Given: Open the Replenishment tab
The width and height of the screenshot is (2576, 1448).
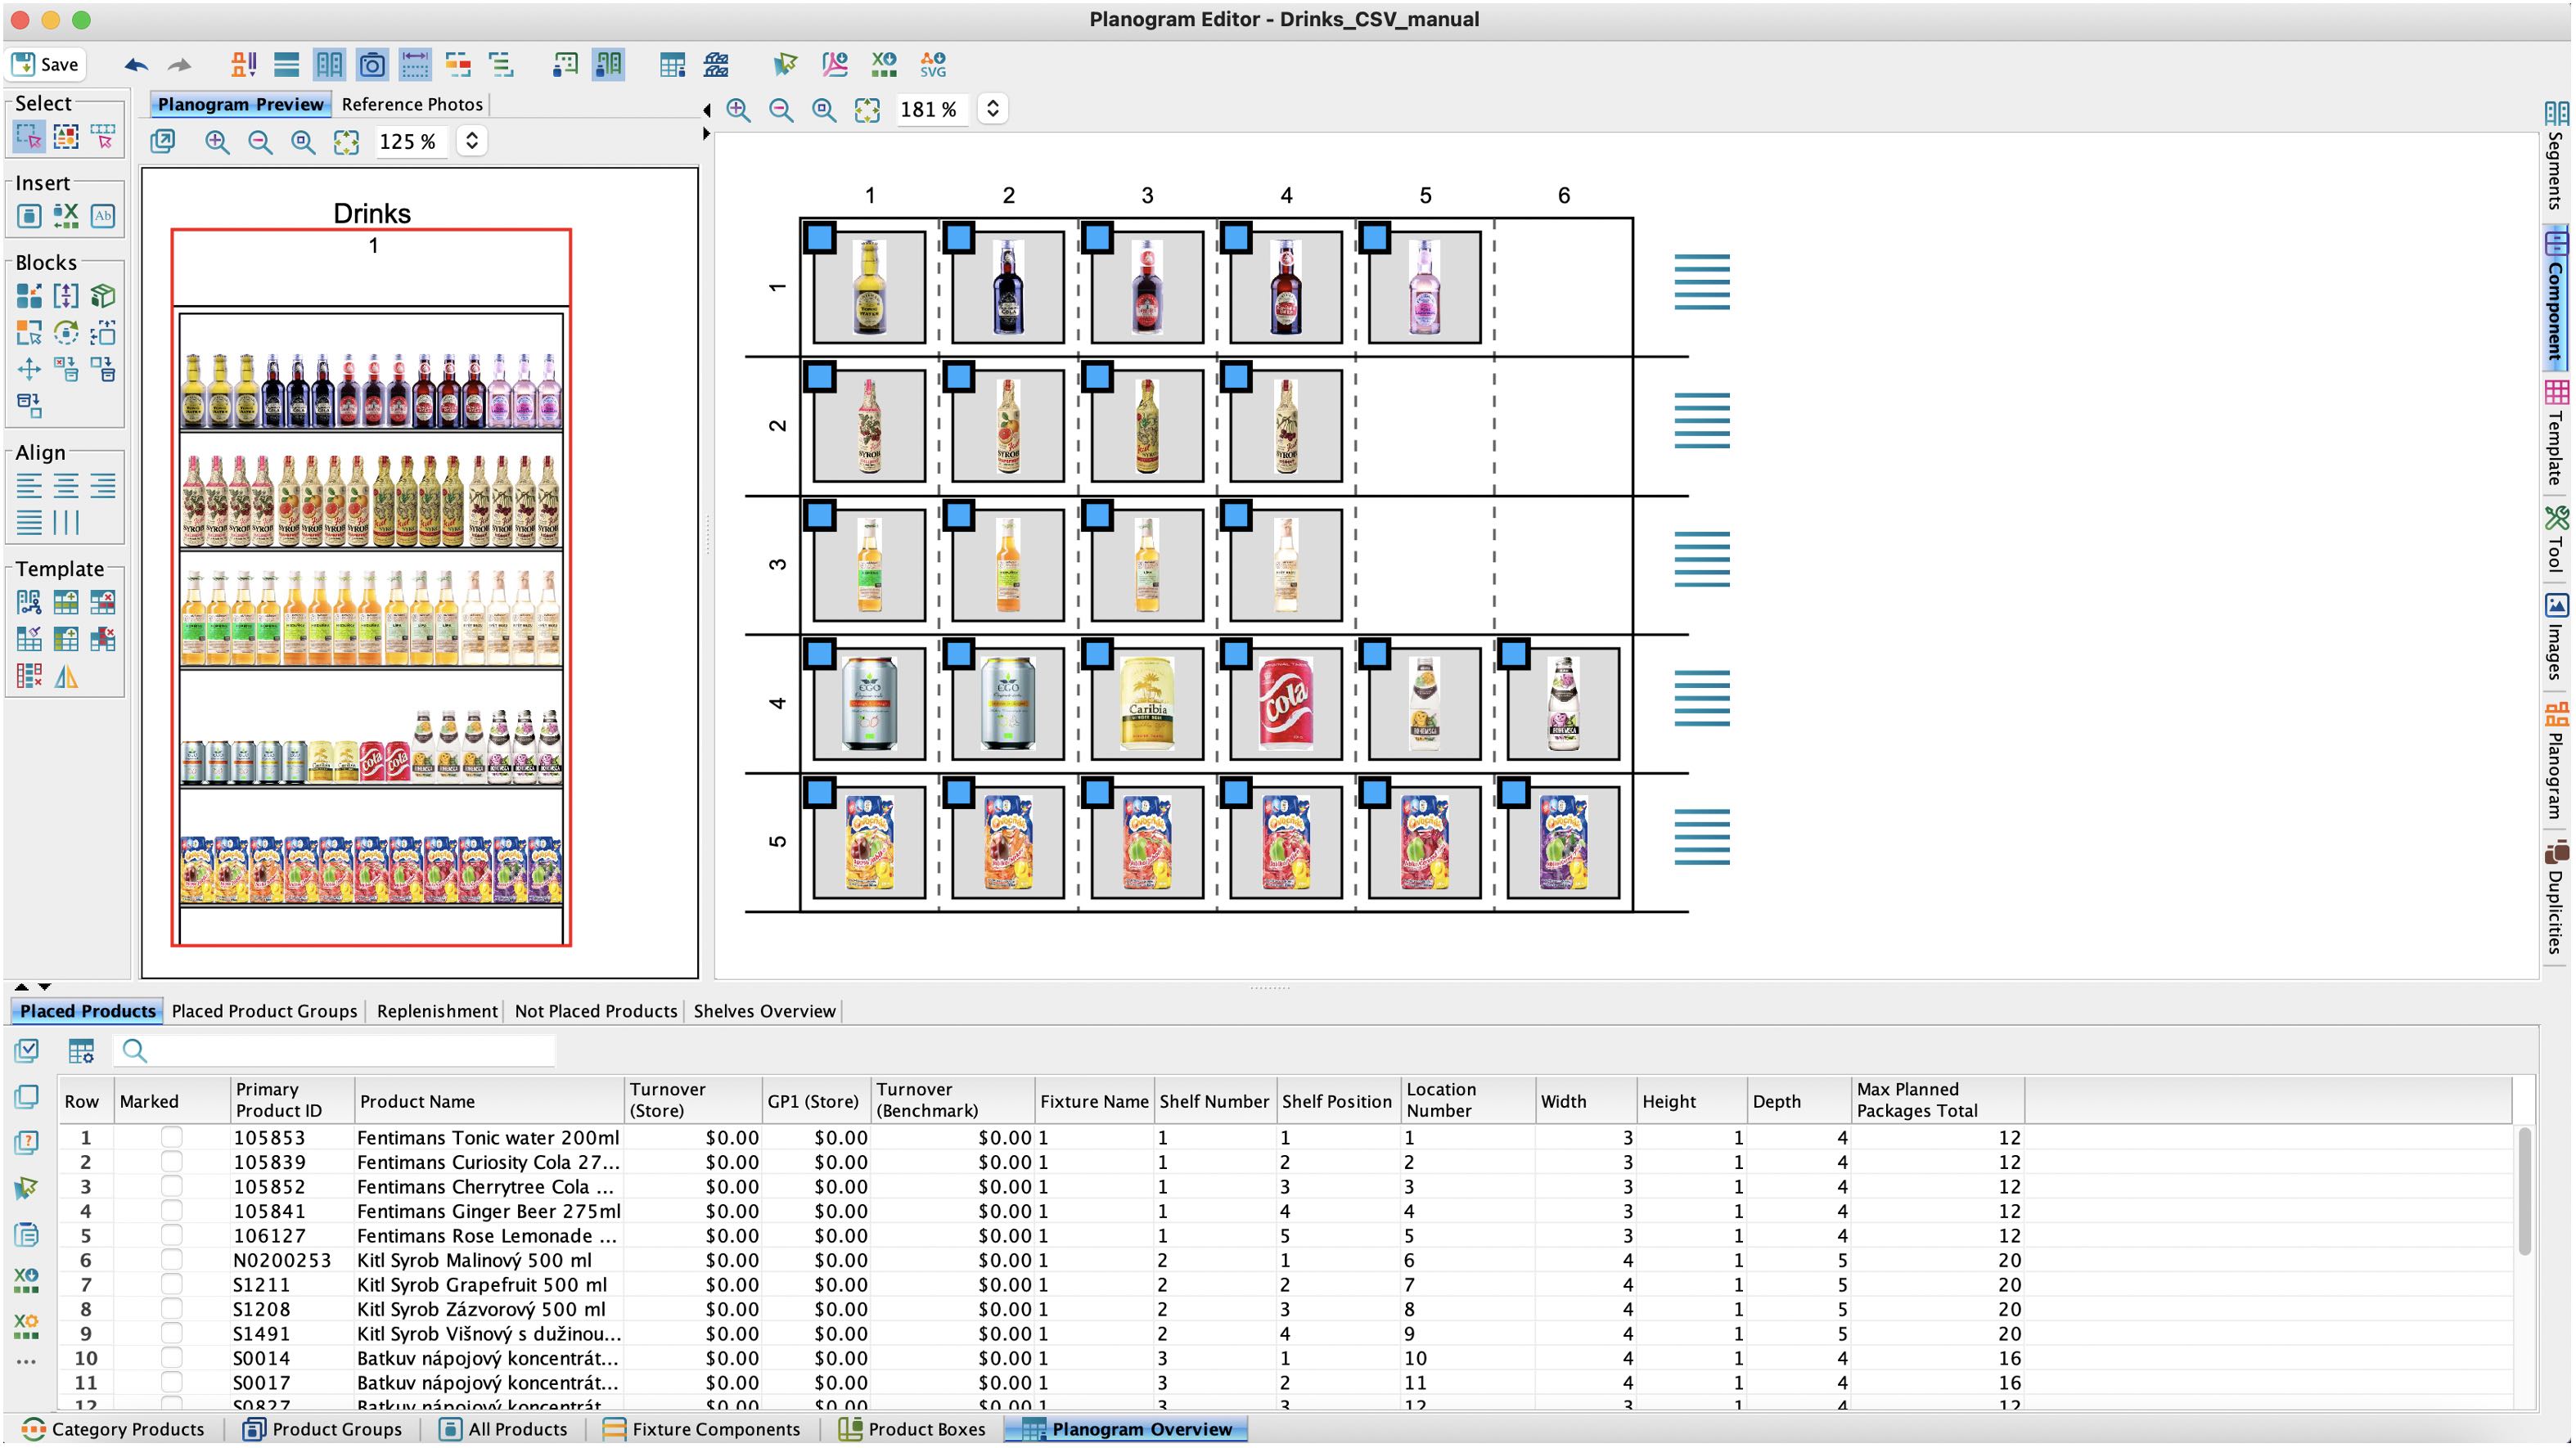Looking at the screenshot, I should coord(437,1011).
